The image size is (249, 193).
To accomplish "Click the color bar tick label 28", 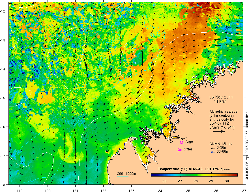I will coord(196,181).
